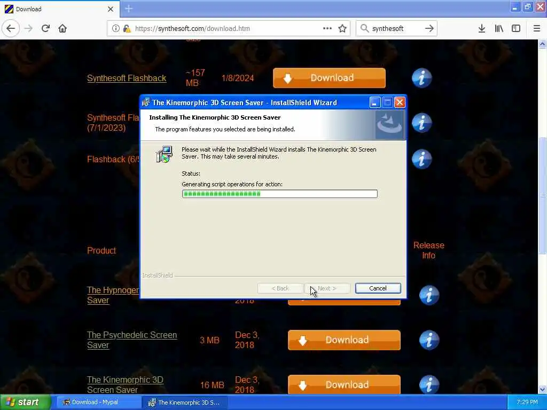Show site information icon in address bar

(116, 28)
